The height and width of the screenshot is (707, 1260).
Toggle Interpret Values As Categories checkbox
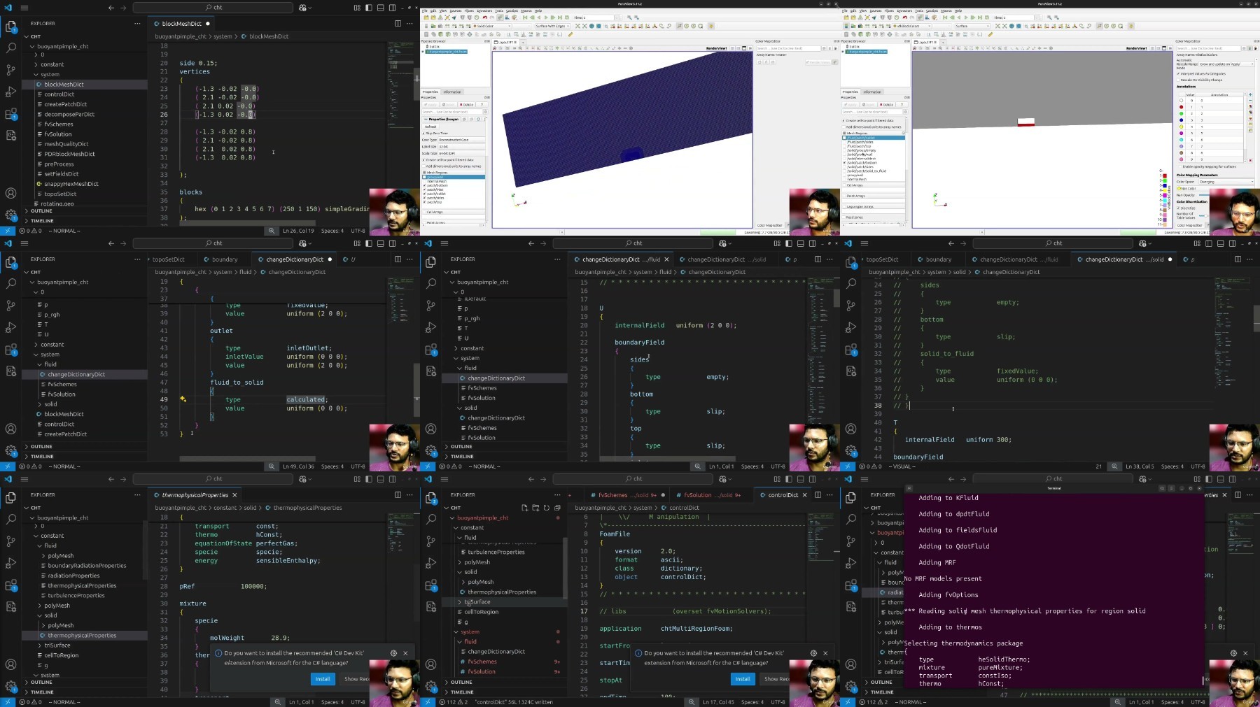[1178, 73]
